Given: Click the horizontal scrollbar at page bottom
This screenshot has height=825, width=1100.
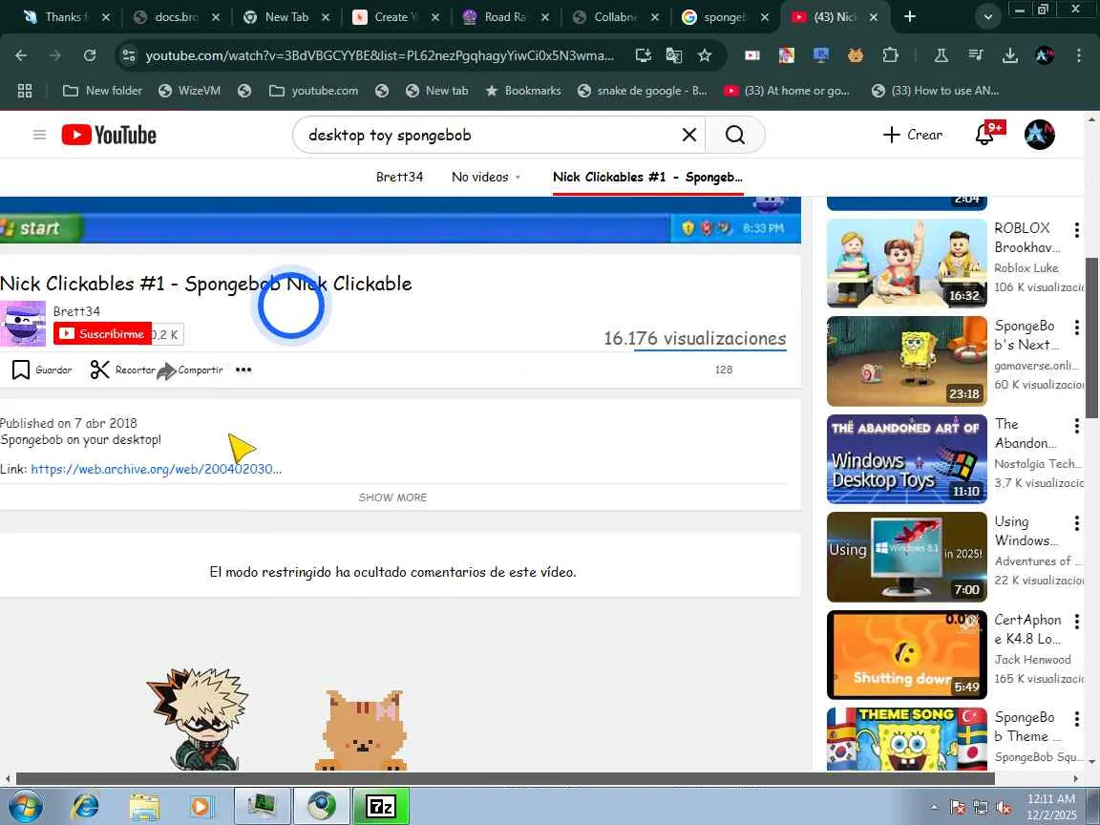Looking at the screenshot, I should point(505,778).
